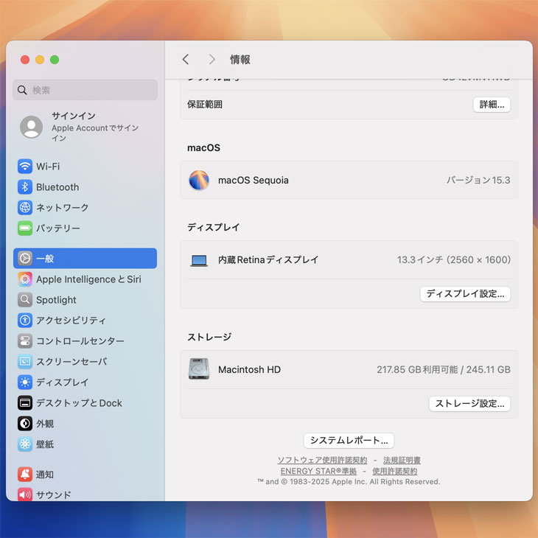
Task: Click ストレージ設定... button
Action: (x=469, y=404)
